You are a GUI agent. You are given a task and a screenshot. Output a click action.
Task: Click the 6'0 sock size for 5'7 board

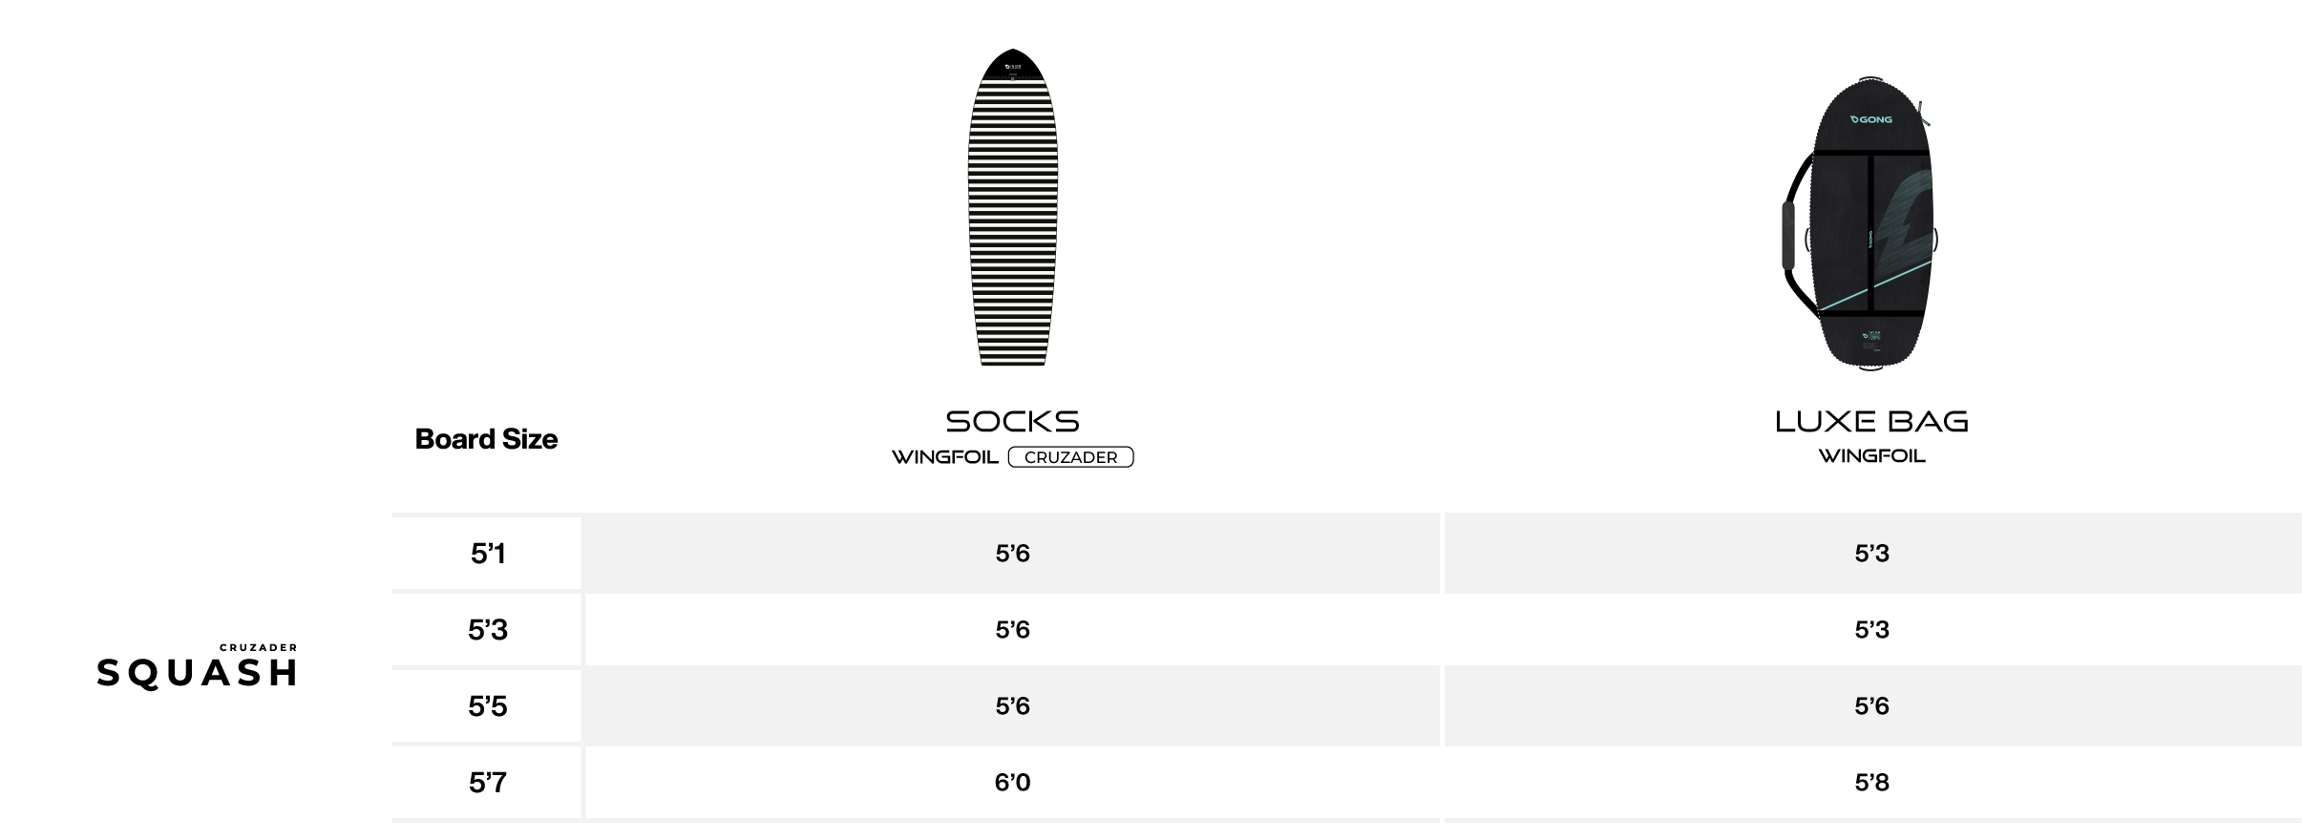[1012, 783]
